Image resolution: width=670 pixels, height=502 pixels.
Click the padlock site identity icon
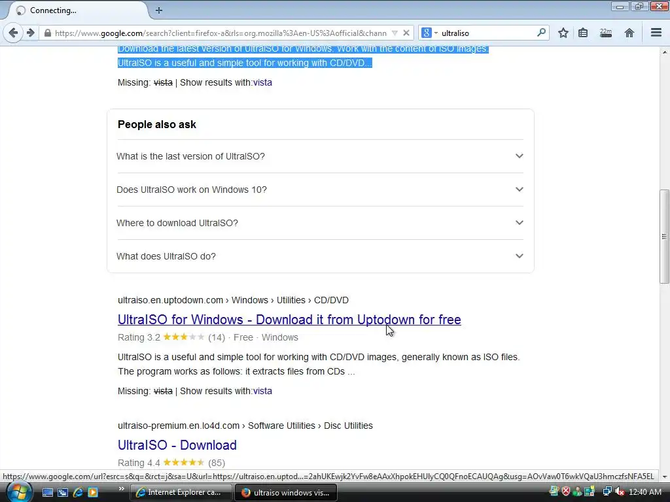point(47,33)
